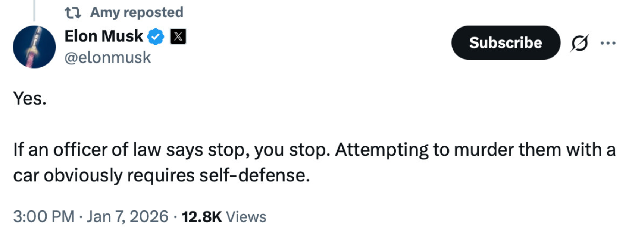The width and height of the screenshot is (632, 235).
Task: Open Elon Musk's rocket profile picture
Action: 34,47
